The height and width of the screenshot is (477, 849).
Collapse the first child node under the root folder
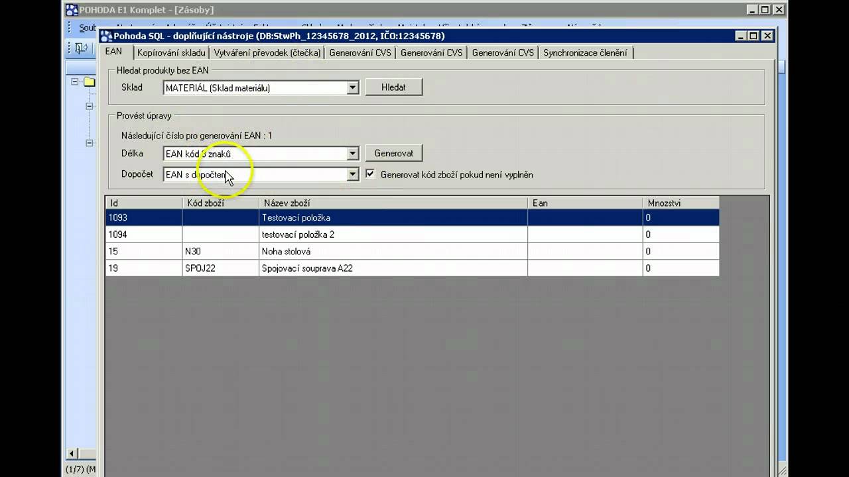89,106
